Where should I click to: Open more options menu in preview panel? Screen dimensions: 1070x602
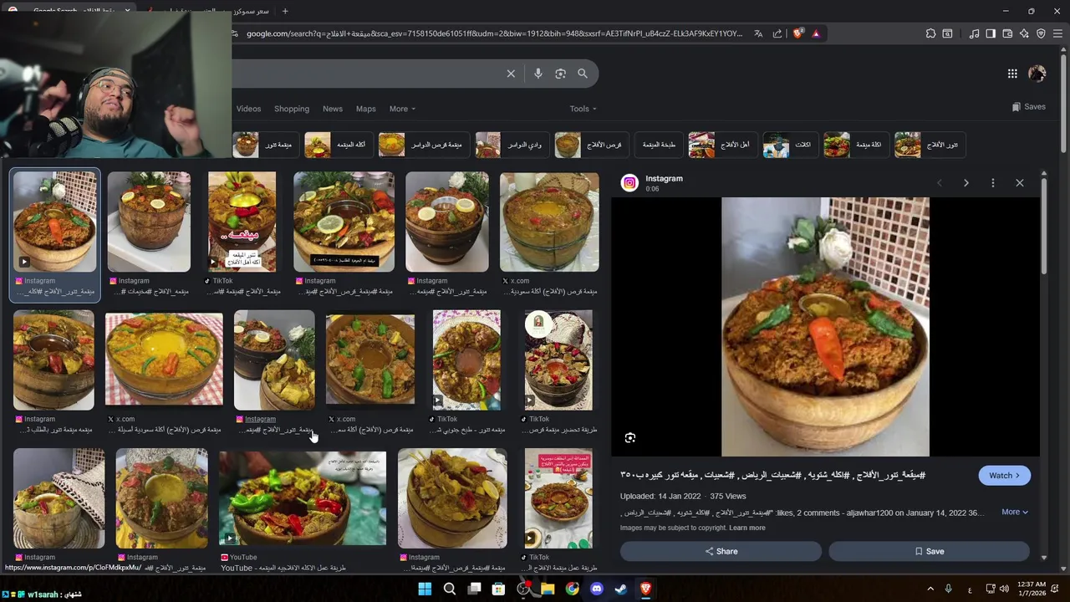(992, 183)
